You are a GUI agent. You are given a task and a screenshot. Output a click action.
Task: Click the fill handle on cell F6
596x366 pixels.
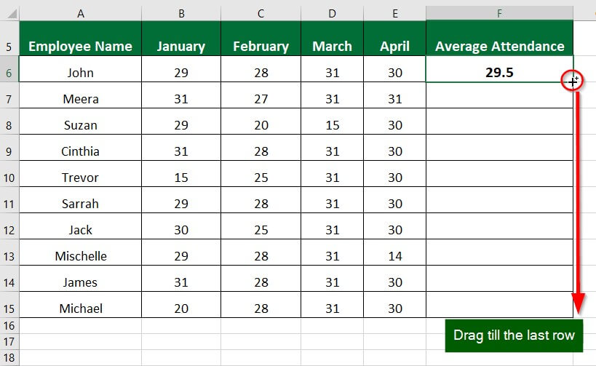[x=573, y=81]
